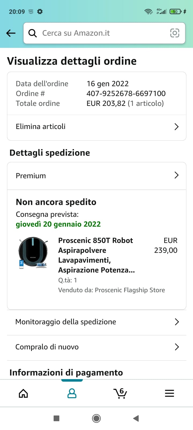
Task: Expand the Premium shipping row chevron
Action: click(x=176, y=175)
